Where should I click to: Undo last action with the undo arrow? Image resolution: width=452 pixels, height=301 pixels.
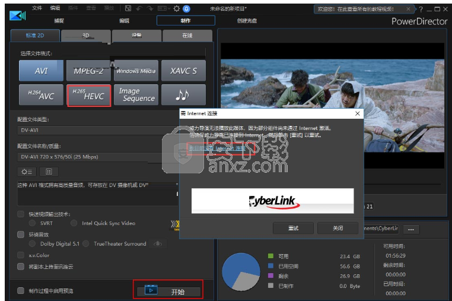(139, 8)
